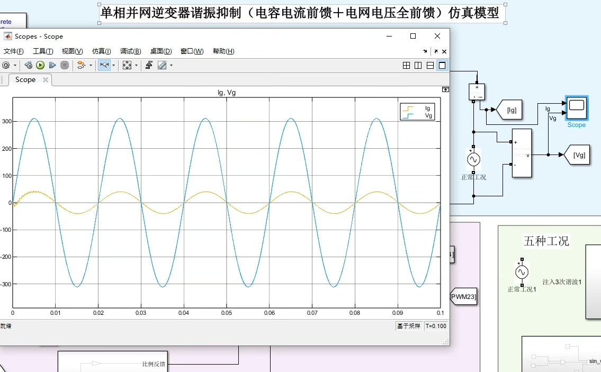Image resolution: width=601 pixels, height=372 pixels.
Task: Open the 仿真 menu
Action: [x=100, y=51]
